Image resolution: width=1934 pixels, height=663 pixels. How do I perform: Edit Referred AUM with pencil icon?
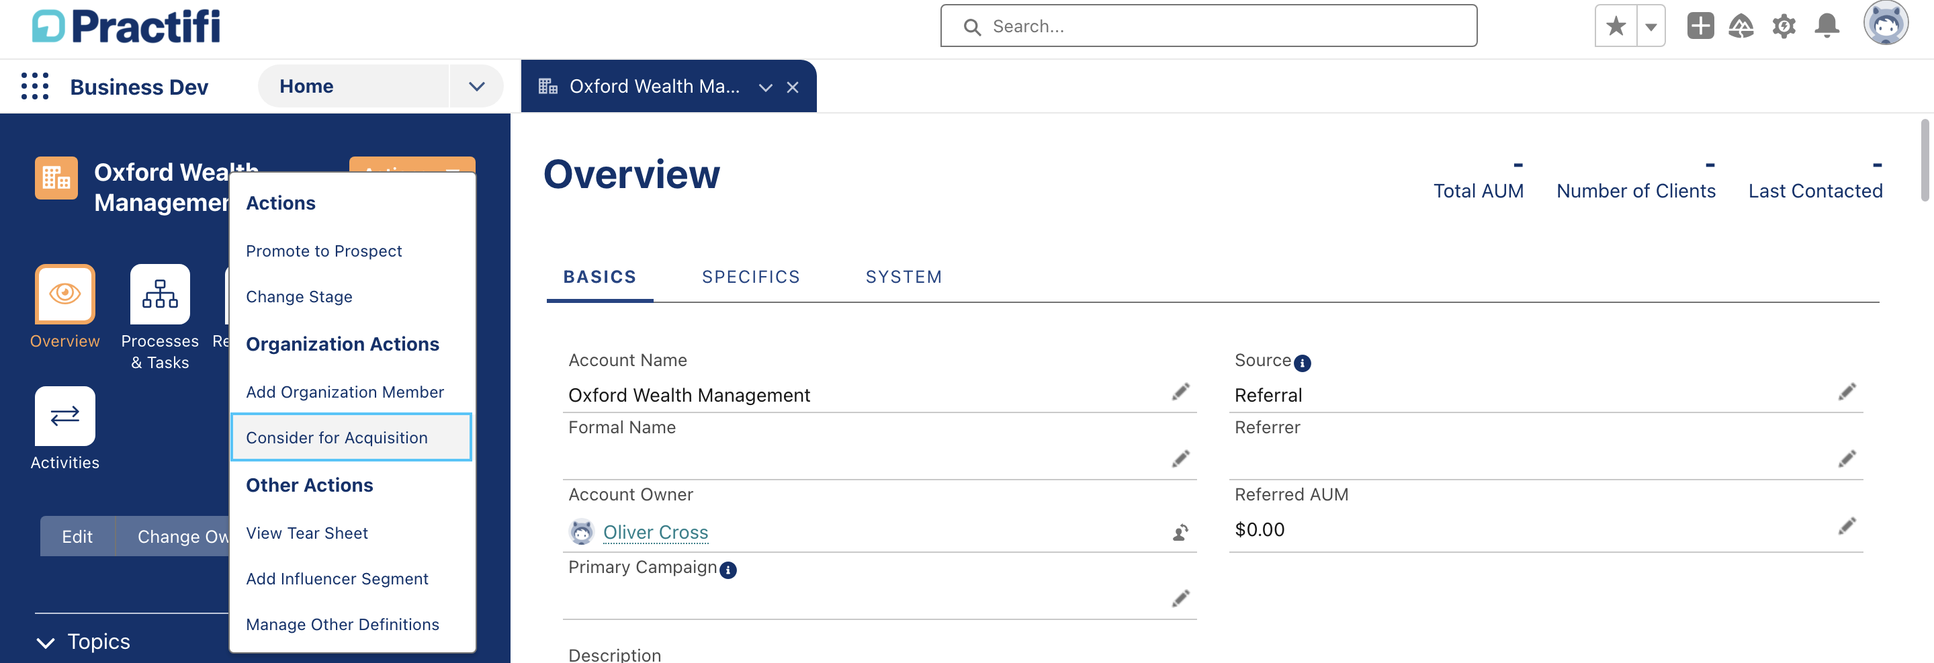1847,525
